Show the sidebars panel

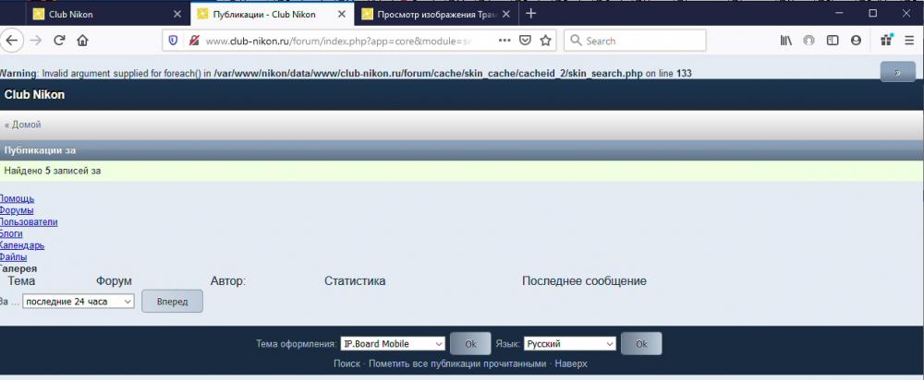coord(833,41)
